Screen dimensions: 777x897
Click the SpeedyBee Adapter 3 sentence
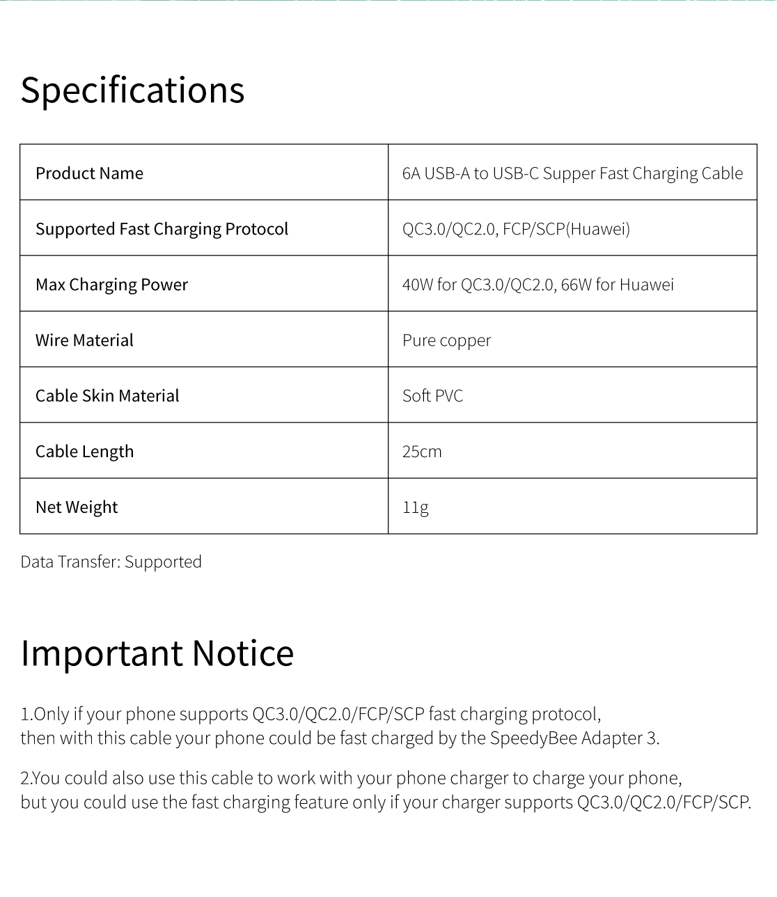pyautogui.click(x=340, y=738)
